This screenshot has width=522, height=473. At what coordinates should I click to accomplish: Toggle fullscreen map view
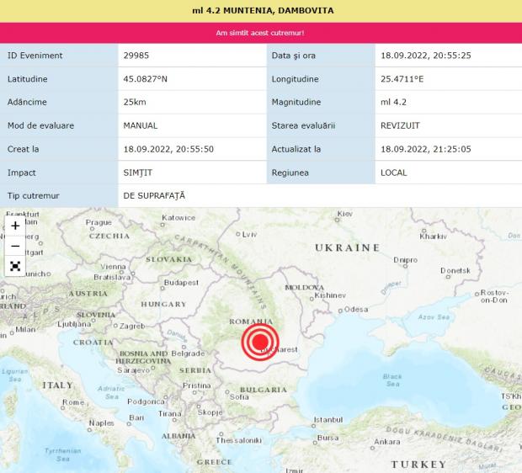tap(15, 266)
